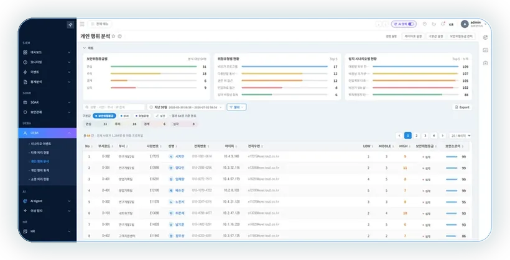Viewport: 510px width, 260px height.
Task: Collapse the 차트 section chevron
Action: click(x=85, y=48)
